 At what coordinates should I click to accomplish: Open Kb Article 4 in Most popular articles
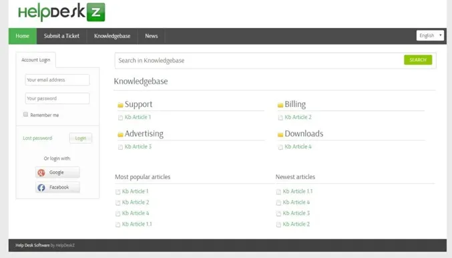(136, 213)
